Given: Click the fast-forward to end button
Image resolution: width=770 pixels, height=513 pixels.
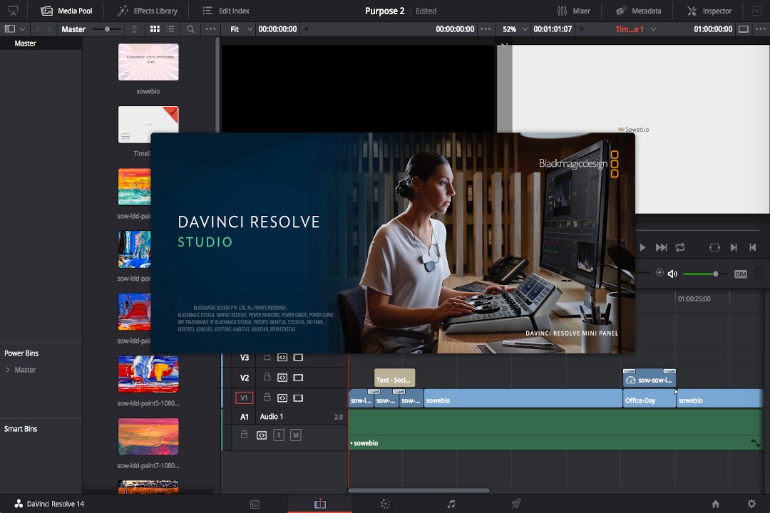Looking at the screenshot, I should (661, 247).
